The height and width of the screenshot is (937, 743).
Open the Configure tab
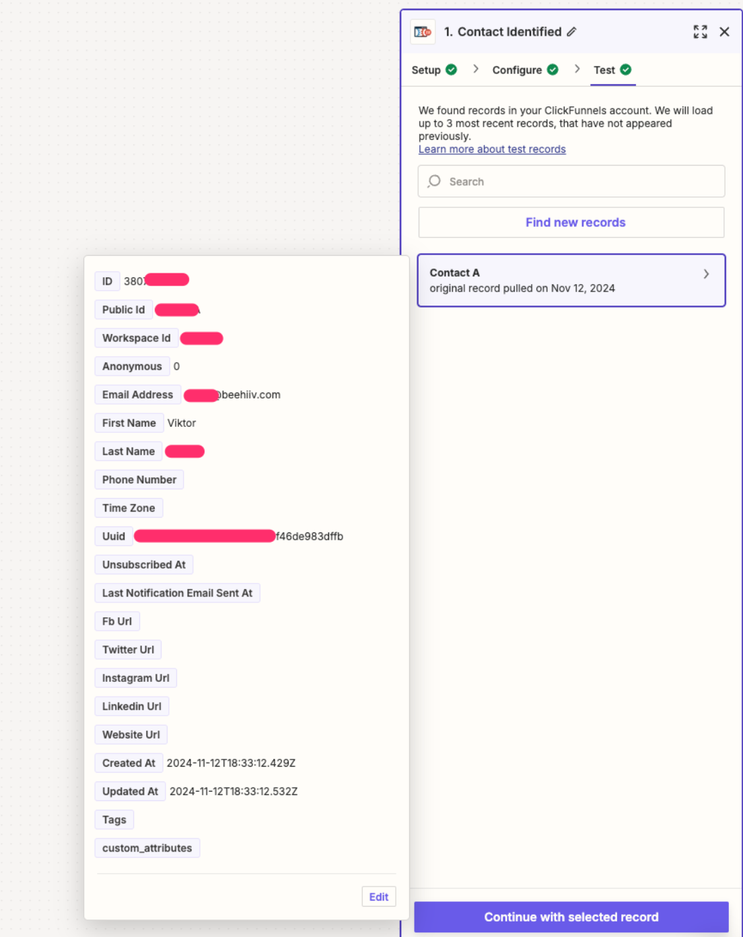coord(517,70)
